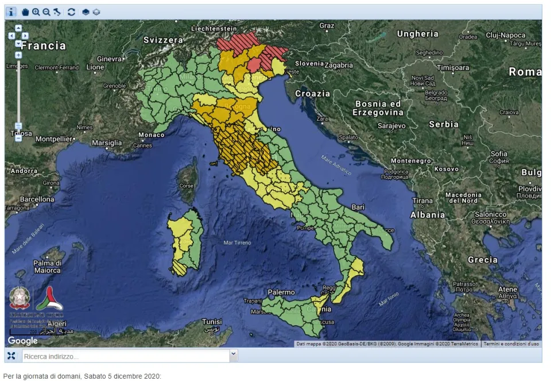This screenshot has width=551, height=381.
Task: Click the 'Sarajevo' city label
Action: (x=391, y=126)
